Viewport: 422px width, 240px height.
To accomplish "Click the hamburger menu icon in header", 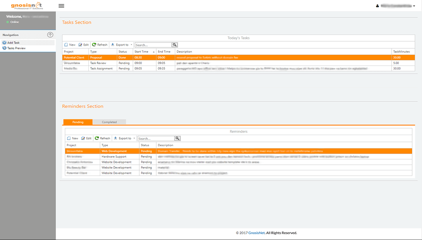I will click(x=61, y=6).
